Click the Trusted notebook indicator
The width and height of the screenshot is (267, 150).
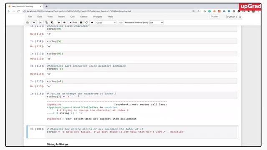pyautogui.click(x=214, y=17)
